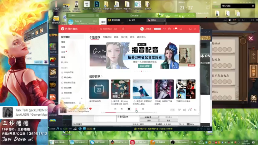Go to the previous track

coord(122,109)
